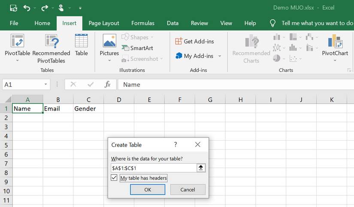Insert Column or Bar Chart icon
The width and height of the screenshot is (354, 207).
(277, 37)
